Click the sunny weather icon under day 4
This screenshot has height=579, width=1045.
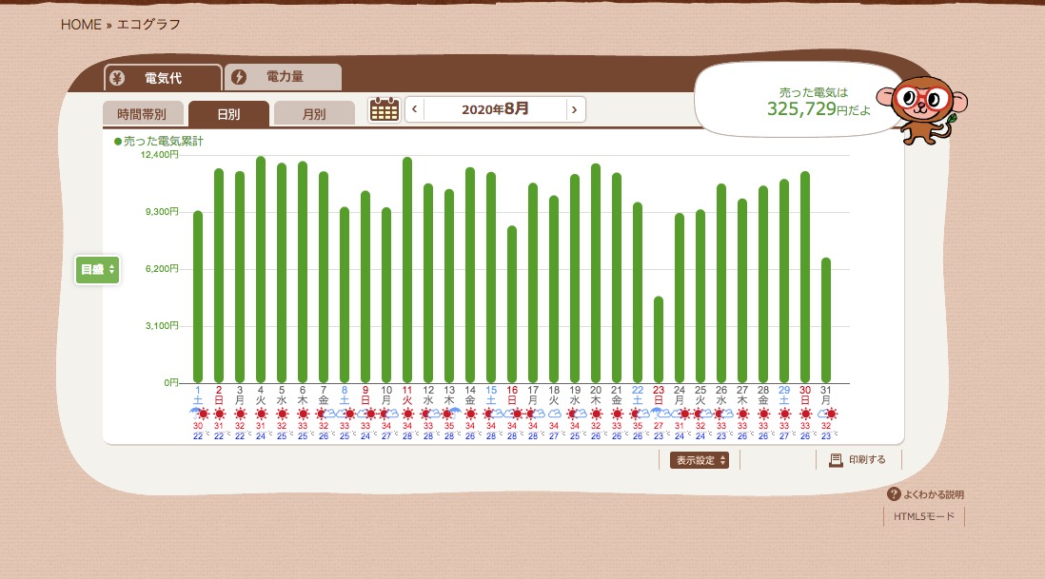pyautogui.click(x=261, y=414)
